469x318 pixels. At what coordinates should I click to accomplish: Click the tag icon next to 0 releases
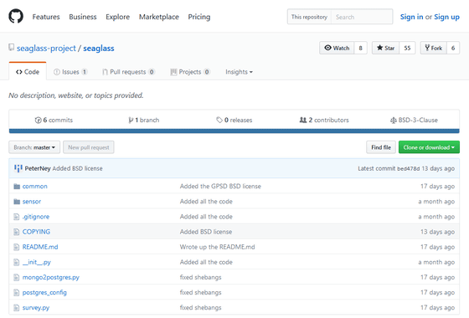coord(219,121)
